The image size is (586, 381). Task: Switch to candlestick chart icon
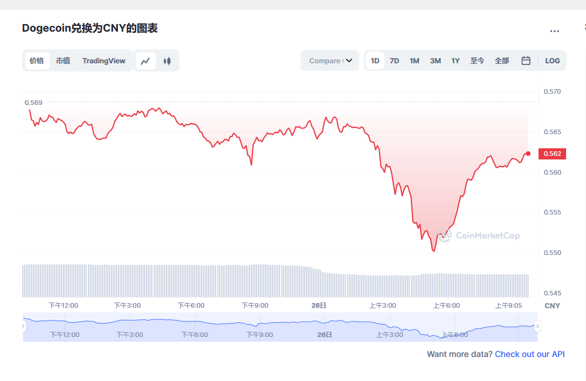pos(167,61)
